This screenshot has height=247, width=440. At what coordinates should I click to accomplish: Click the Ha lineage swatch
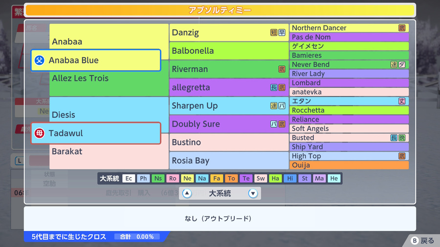tap(275, 178)
